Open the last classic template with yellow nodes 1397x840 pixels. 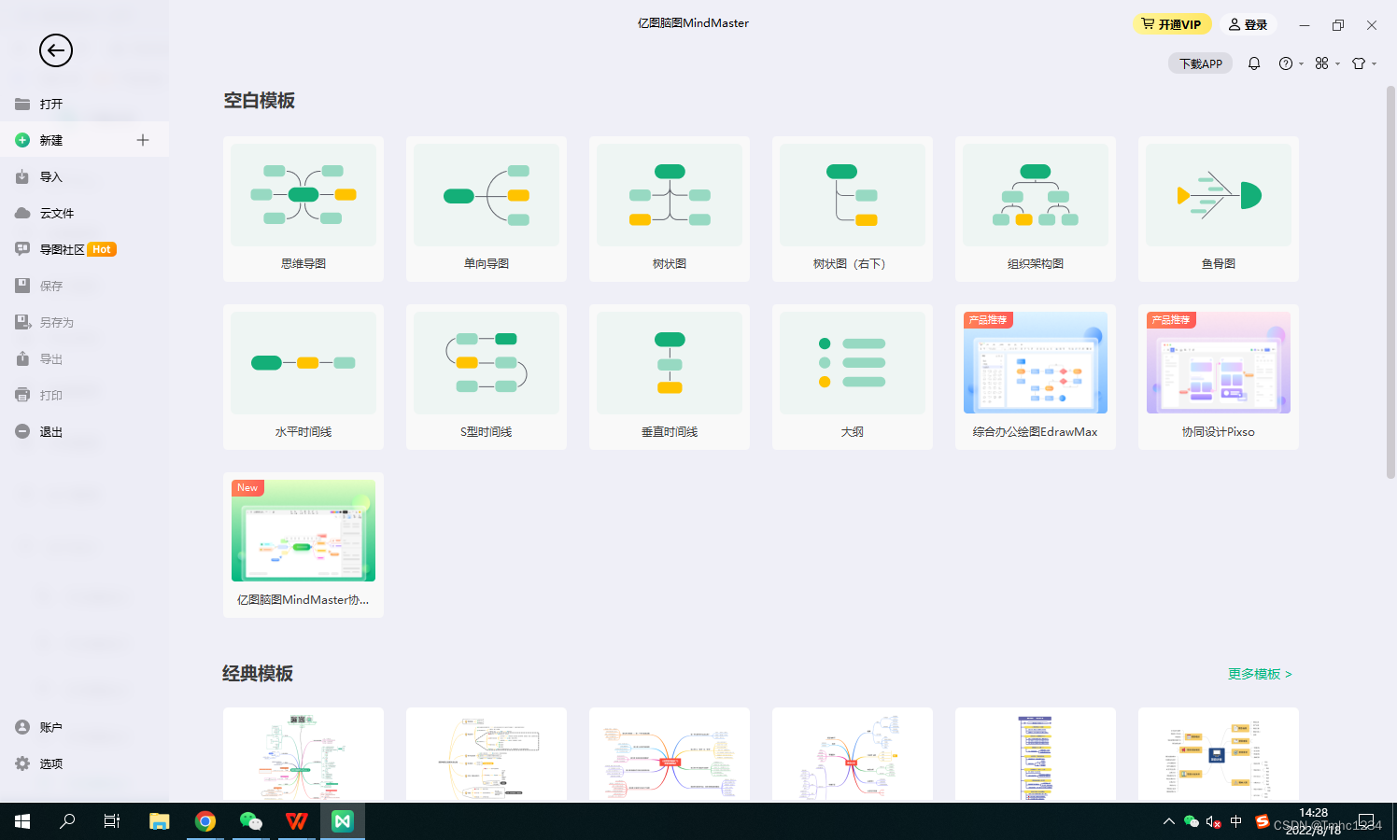coord(1219,754)
